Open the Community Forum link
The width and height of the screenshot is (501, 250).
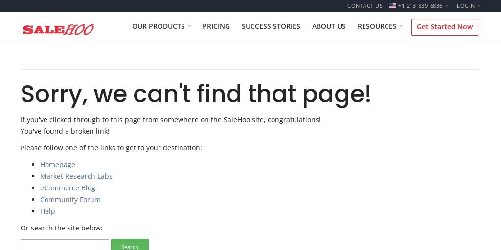click(x=70, y=200)
